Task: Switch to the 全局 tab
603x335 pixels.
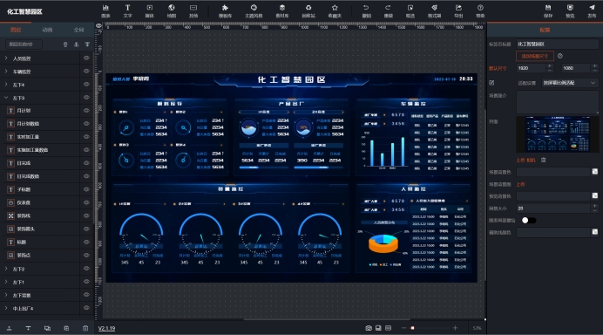Action: click(x=78, y=30)
